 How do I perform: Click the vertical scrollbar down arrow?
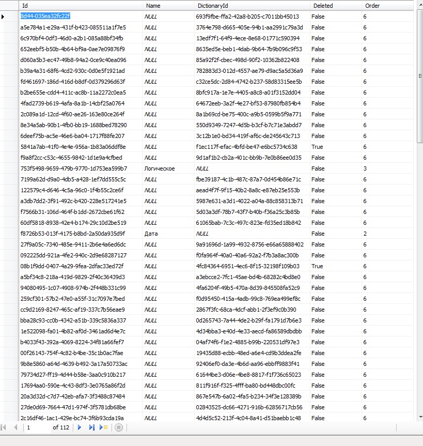[x=420, y=417]
